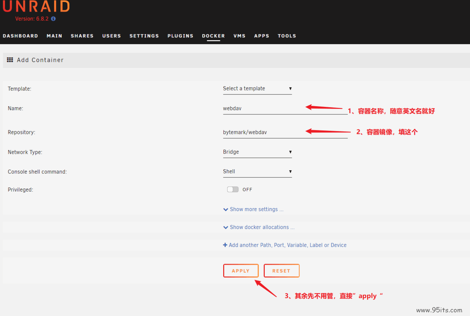
Task: Open the Network Type Bridge dropdown
Action: point(257,152)
